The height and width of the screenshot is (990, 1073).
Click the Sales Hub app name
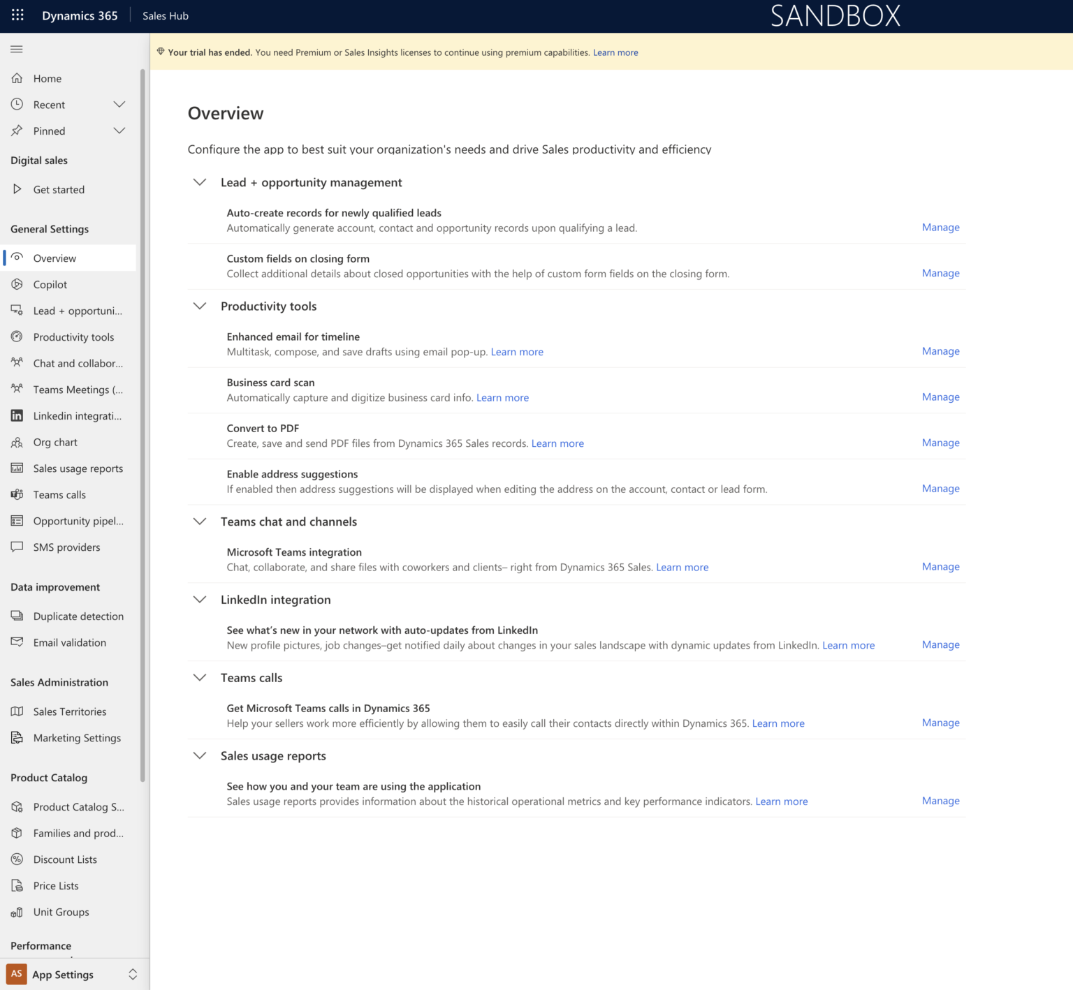[166, 15]
